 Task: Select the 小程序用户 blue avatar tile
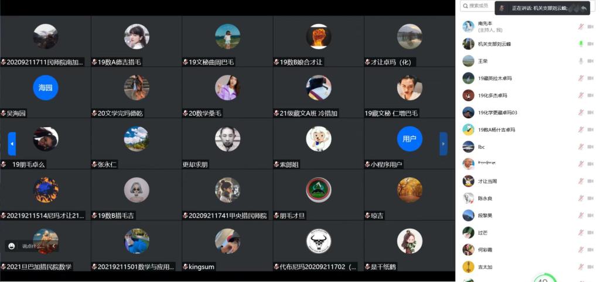[410, 139]
